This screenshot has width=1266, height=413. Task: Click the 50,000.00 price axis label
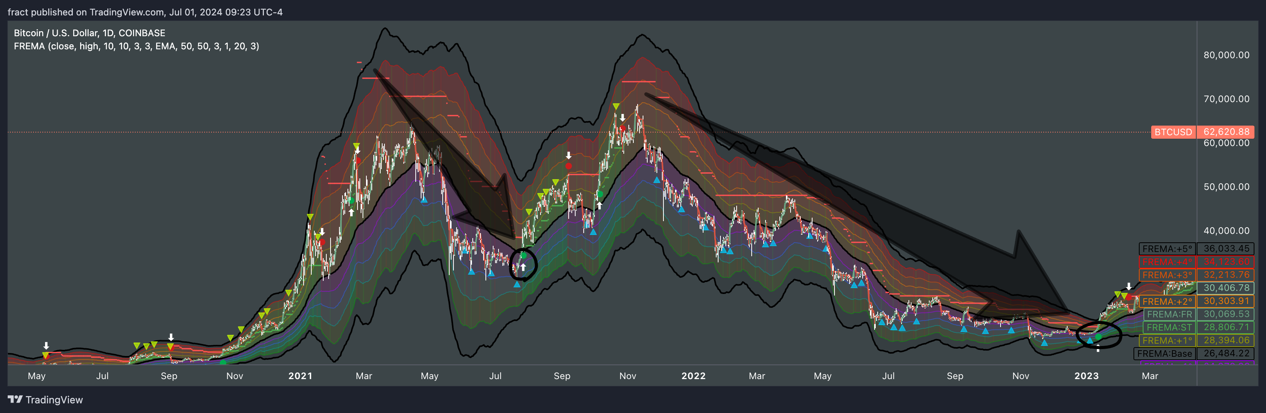coord(1226,187)
